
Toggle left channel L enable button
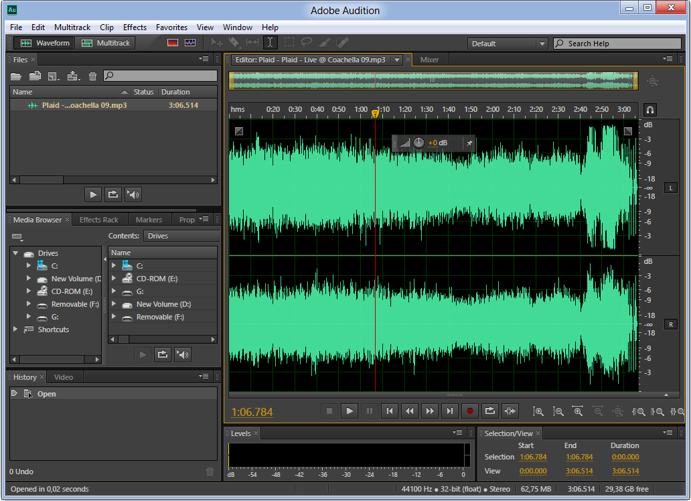tap(671, 188)
